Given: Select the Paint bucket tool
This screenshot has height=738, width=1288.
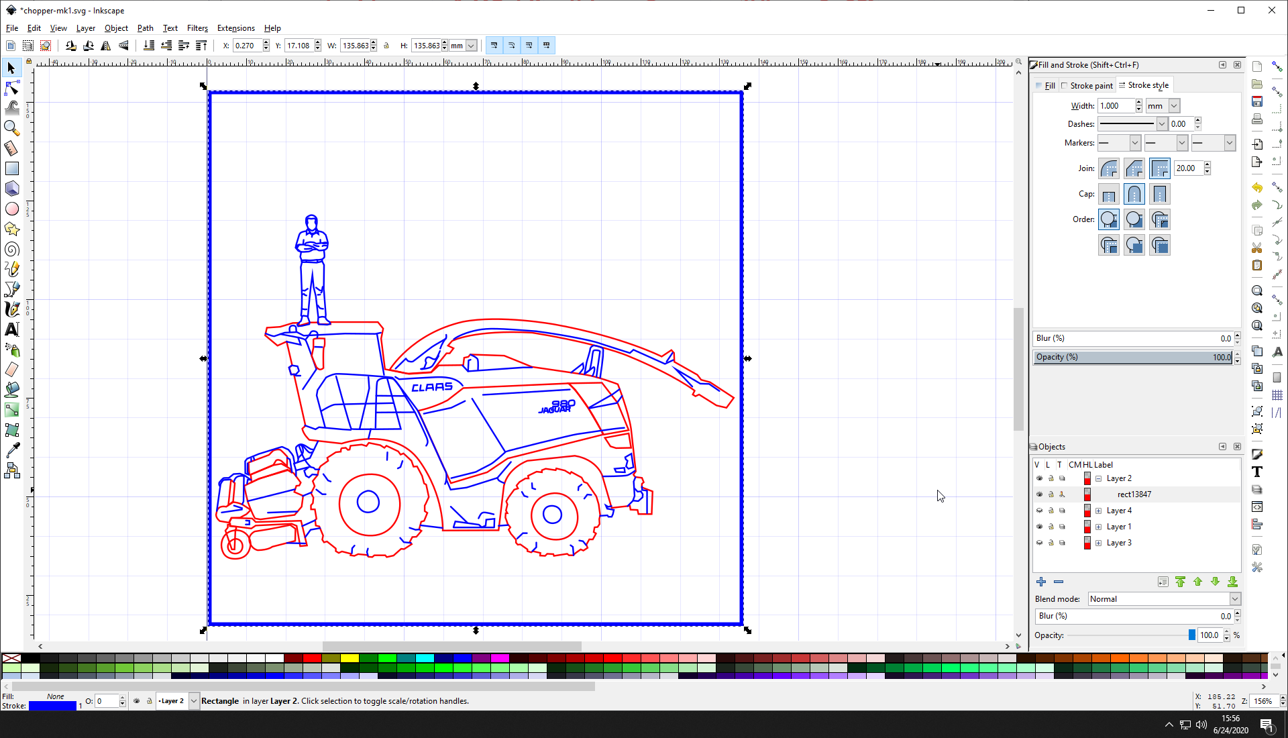Looking at the screenshot, I should [x=11, y=390].
